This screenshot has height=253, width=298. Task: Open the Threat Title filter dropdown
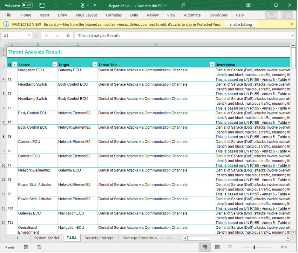pyautogui.click(x=212, y=65)
